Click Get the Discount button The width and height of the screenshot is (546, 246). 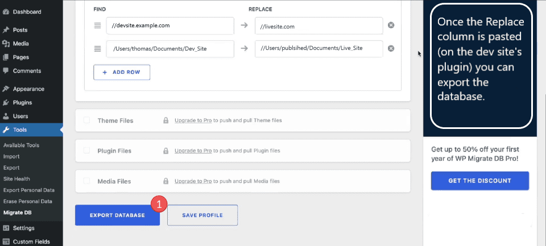coord(479,181)
